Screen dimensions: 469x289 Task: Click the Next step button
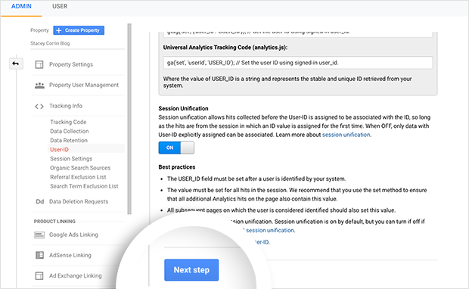tap(191, 270)
